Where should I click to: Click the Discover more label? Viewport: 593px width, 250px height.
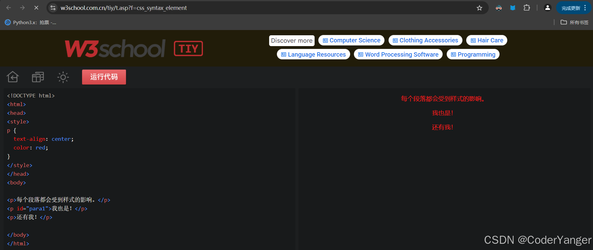pos(292,41)
